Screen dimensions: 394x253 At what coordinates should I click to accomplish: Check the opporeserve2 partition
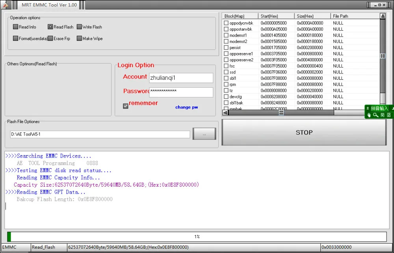[226, 60]
